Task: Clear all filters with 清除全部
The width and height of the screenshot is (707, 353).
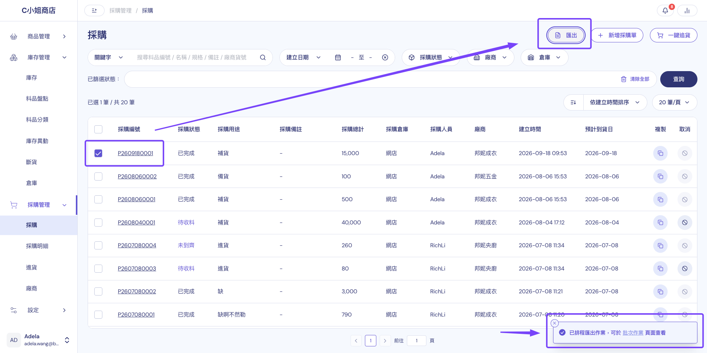Action: point(635,79)
